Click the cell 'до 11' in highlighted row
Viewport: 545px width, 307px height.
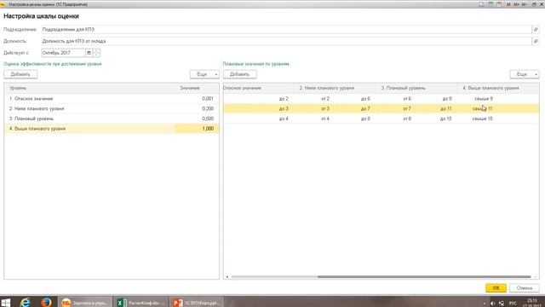446,108
